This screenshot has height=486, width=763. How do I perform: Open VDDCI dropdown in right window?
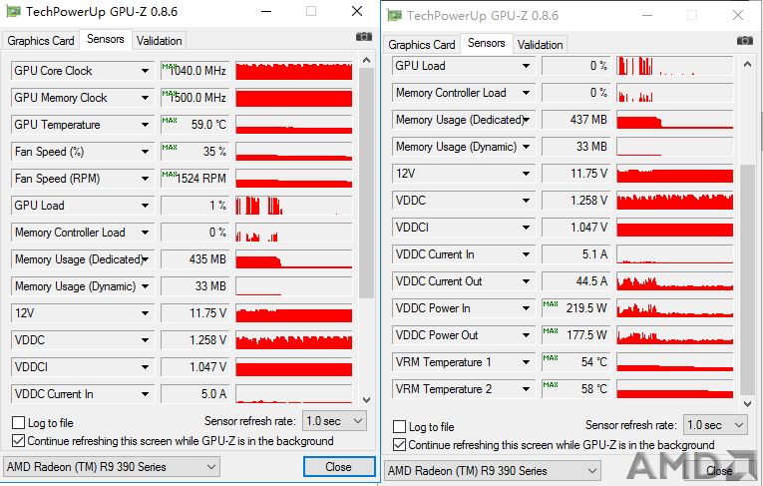[526, 228]
